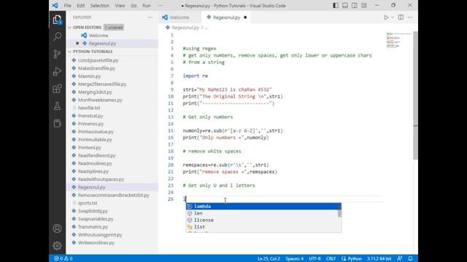The height and width of the screenshot is (262, 467).
Task: Click the code minimap preview
Action: pos(399,40)
